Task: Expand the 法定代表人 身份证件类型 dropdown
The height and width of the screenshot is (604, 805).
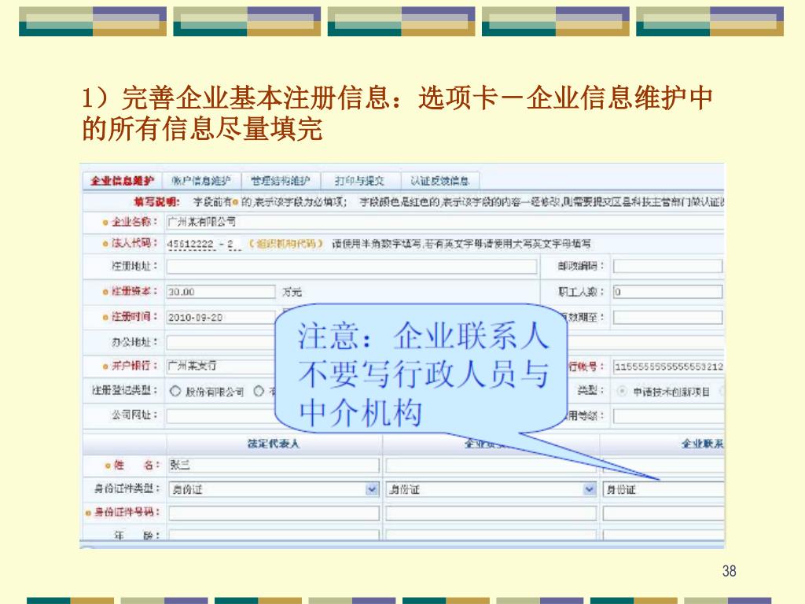Action: point(372,489)
